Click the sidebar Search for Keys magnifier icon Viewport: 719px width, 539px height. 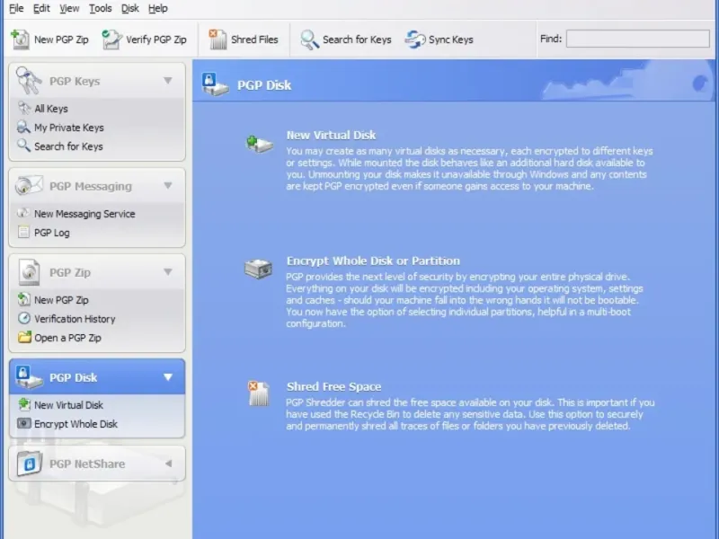click(x=23, y=146)
